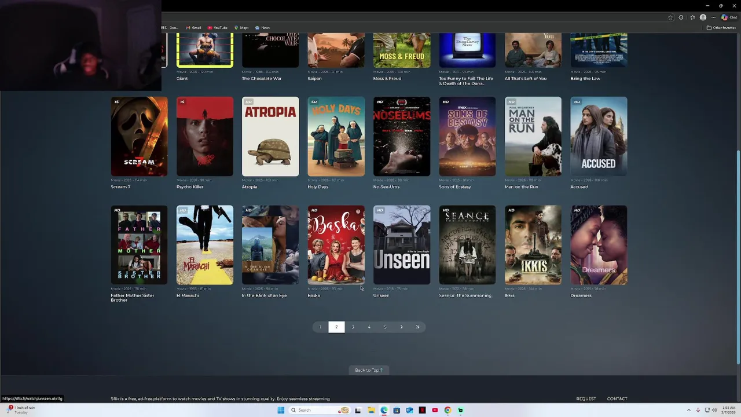Go to page 3 of results
Viewport: 741px width, 417px height.
(x=353, y=327)
